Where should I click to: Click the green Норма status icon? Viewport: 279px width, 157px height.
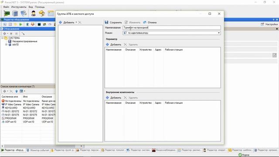240,155
